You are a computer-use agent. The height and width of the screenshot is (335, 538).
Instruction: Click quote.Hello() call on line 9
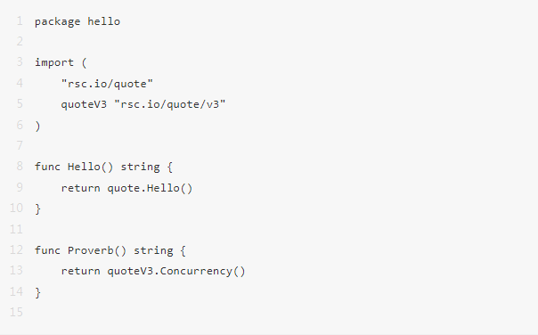[150, 188]
